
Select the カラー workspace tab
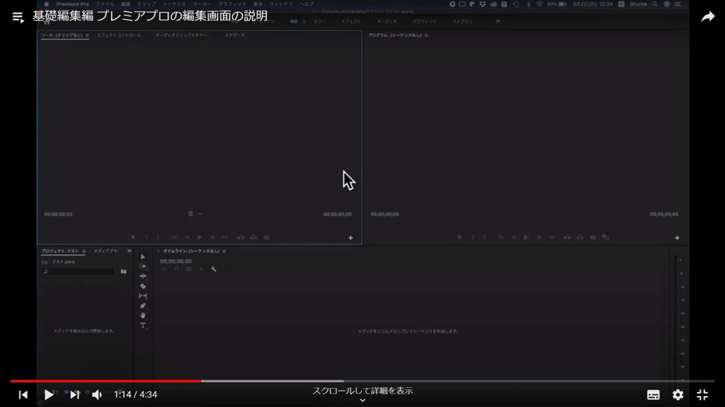(x=320, y=21)
